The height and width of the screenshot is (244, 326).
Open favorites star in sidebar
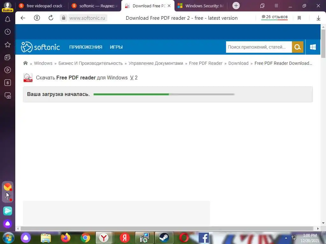[x=8, y=44]
